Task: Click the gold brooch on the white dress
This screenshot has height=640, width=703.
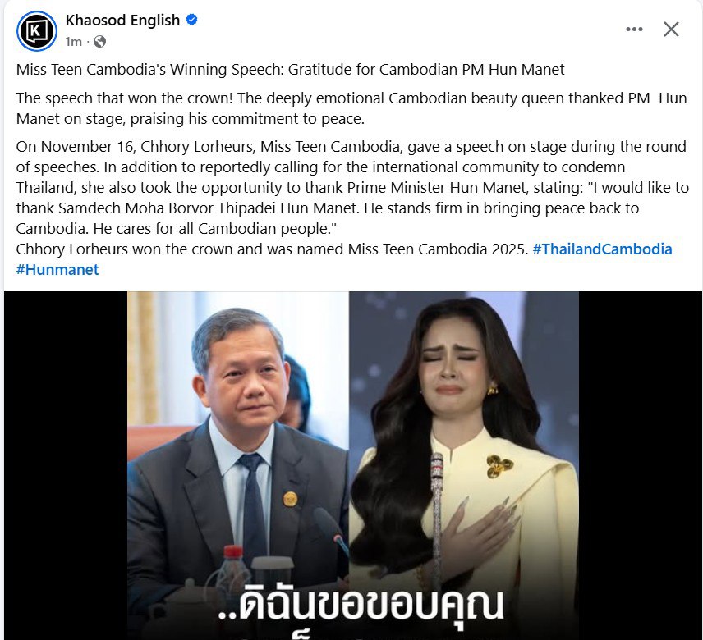Action: coord(499,467)
